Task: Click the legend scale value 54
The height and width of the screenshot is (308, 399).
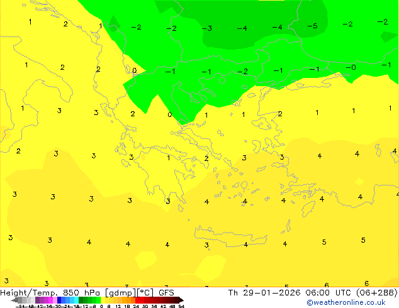Action: point(181,306)
